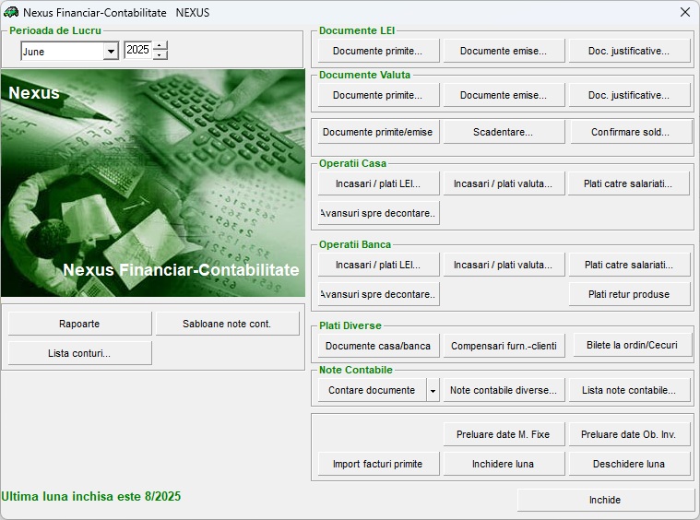The width and height of the screenshot is (700, 520).
Task: Click Import facturi primite
Action: pos(378,464)
